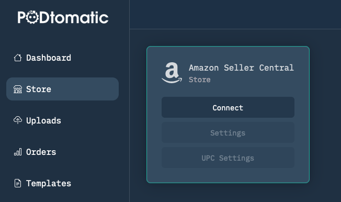
Task: Open the Dashboard page label
Action: click(49, 58)
